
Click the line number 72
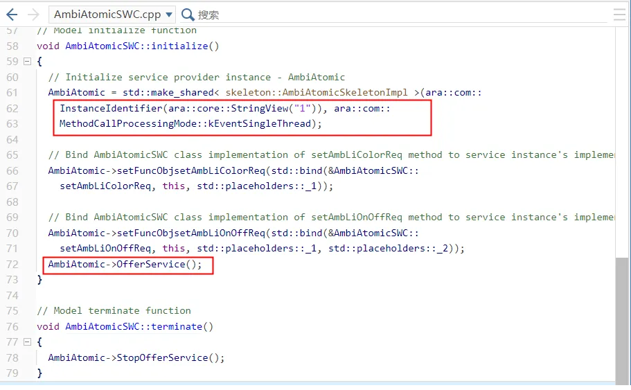pos(12,265)
